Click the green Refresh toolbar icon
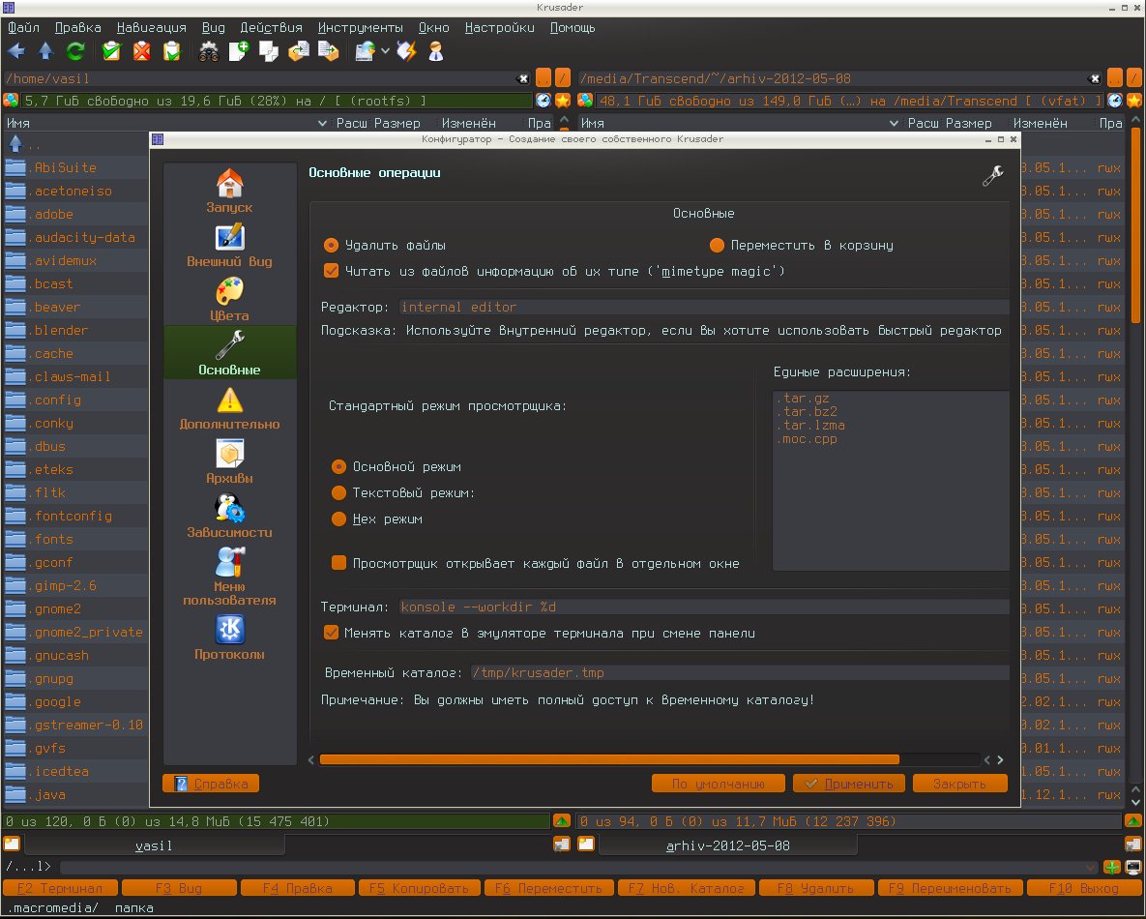 click(x=75, y=51)
